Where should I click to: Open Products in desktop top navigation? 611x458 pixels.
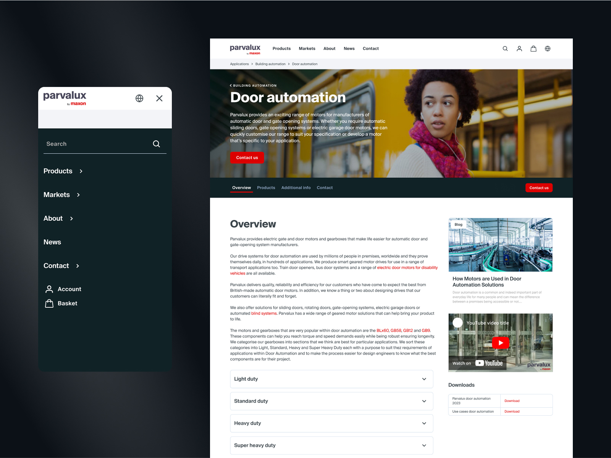point(281,48)
